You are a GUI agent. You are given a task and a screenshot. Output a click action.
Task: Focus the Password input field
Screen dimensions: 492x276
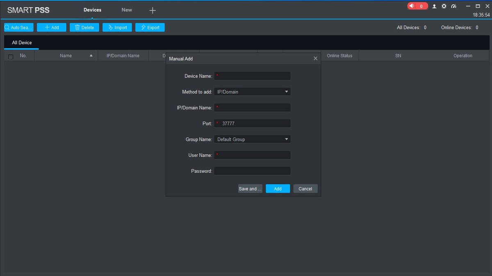pos(252,171)
